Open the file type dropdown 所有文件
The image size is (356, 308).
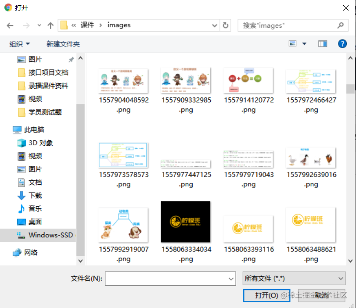293,279
